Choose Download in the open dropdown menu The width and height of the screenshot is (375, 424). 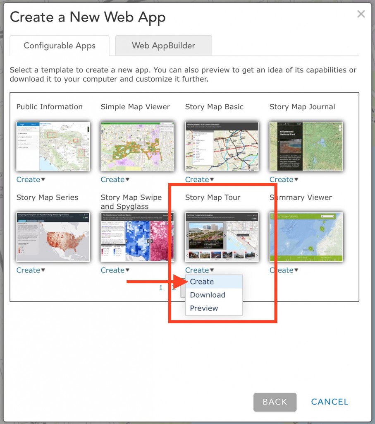tap(214, 295)
